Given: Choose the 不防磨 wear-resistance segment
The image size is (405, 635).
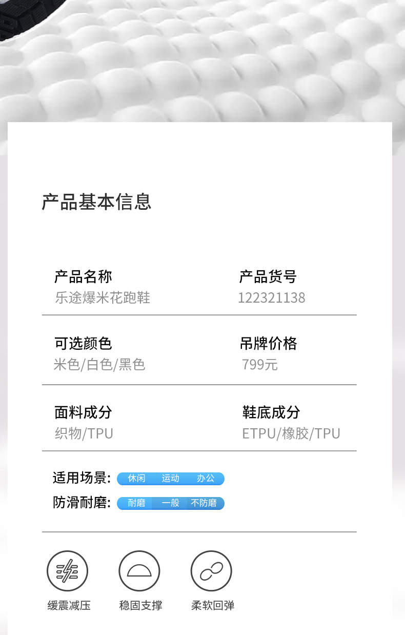Looking at the screenshot, I should click(x=204, y=503).
